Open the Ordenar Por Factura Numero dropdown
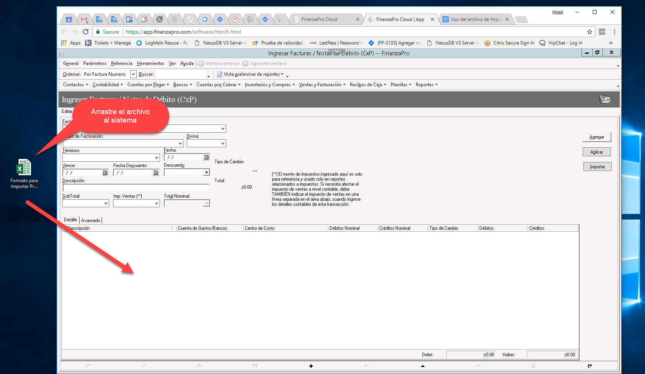 click(x=133, y=74)
